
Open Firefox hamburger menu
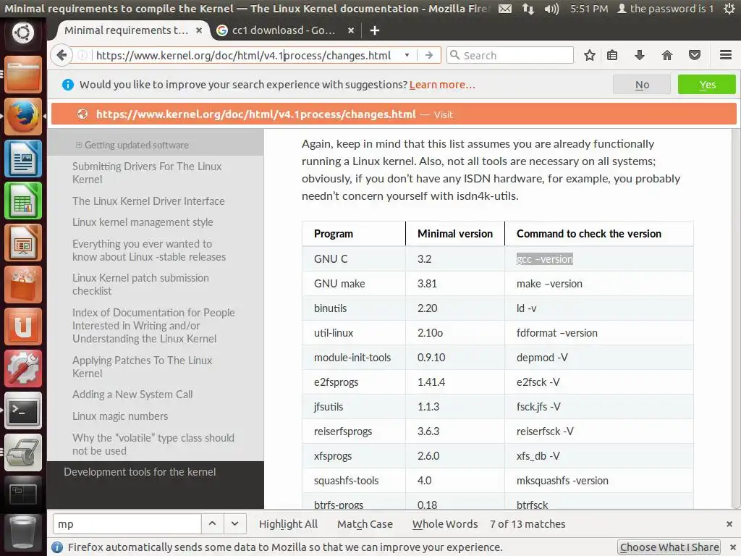click(726, 55)
